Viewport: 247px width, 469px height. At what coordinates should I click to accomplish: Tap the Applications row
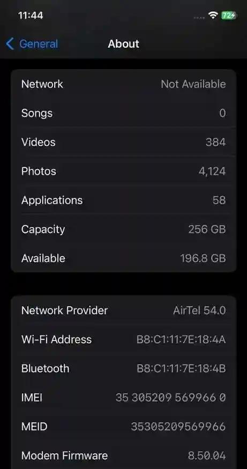[123, 200]
